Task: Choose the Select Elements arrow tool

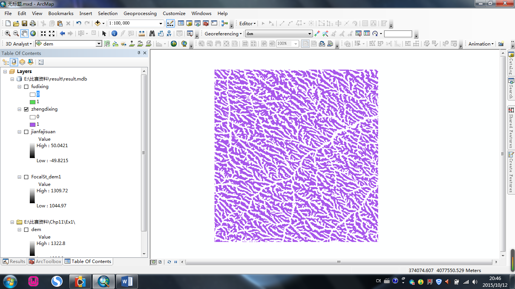Action: click(104, 33)
